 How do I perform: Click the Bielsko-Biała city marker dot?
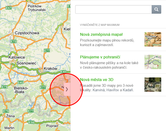click(x=13, y=85)
